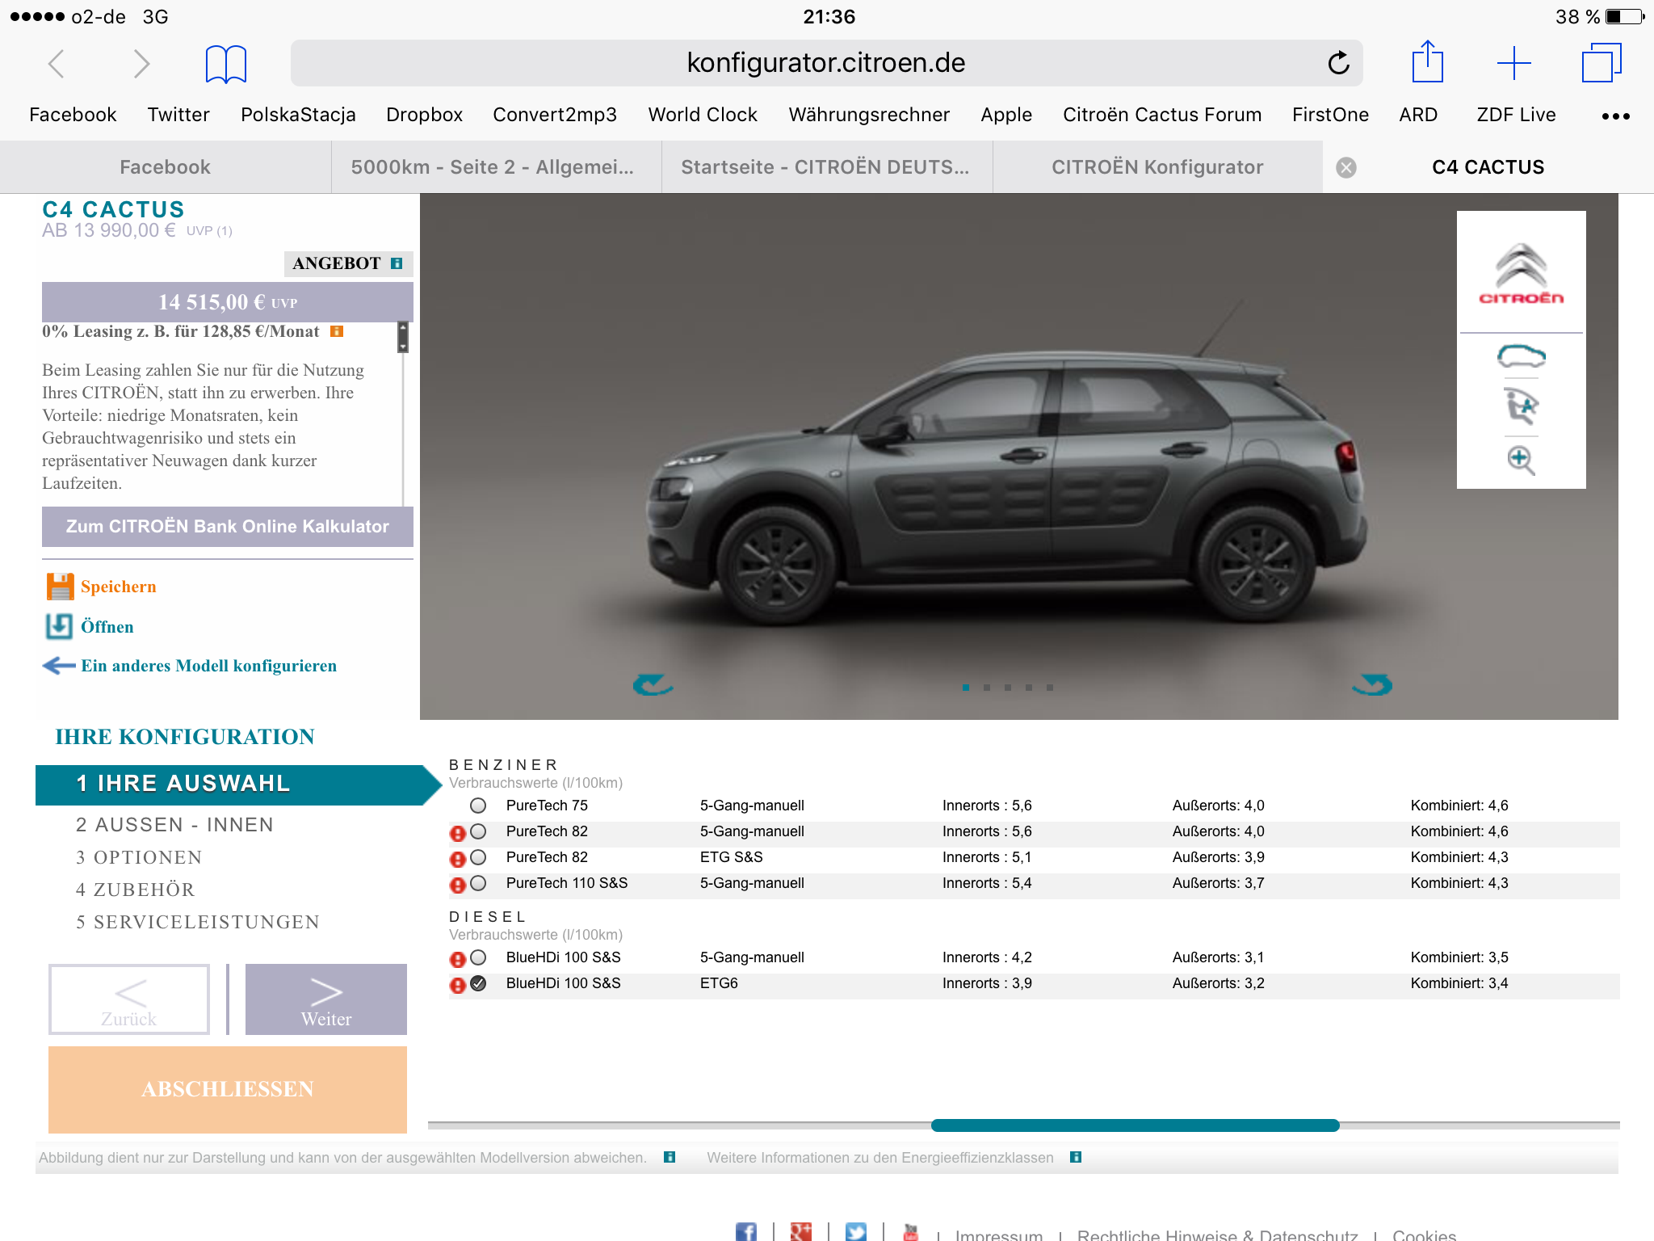The width and height of the screenshot is (1654, 1241).
Task: Open the World Clock bookmark
Action: (703, 115)
